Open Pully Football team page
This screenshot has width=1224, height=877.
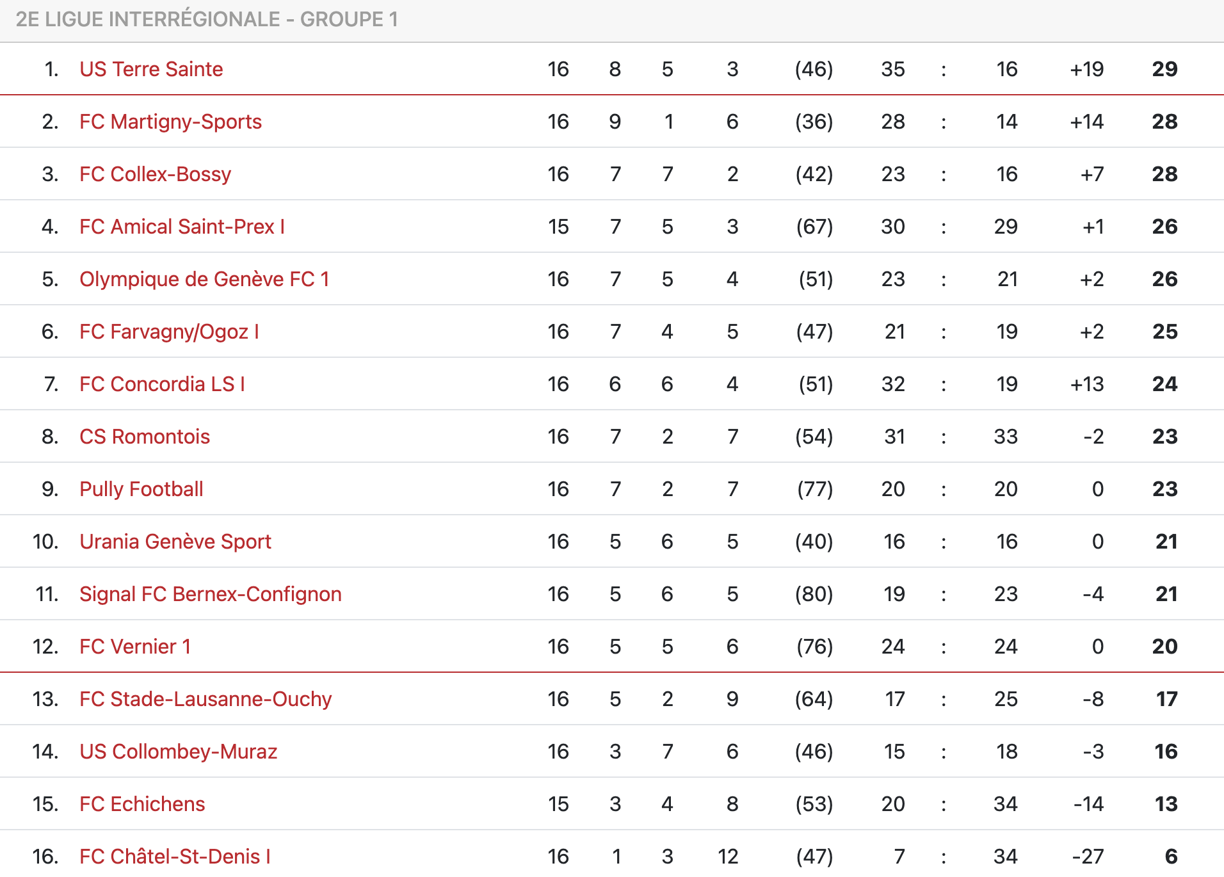point(141,489)
